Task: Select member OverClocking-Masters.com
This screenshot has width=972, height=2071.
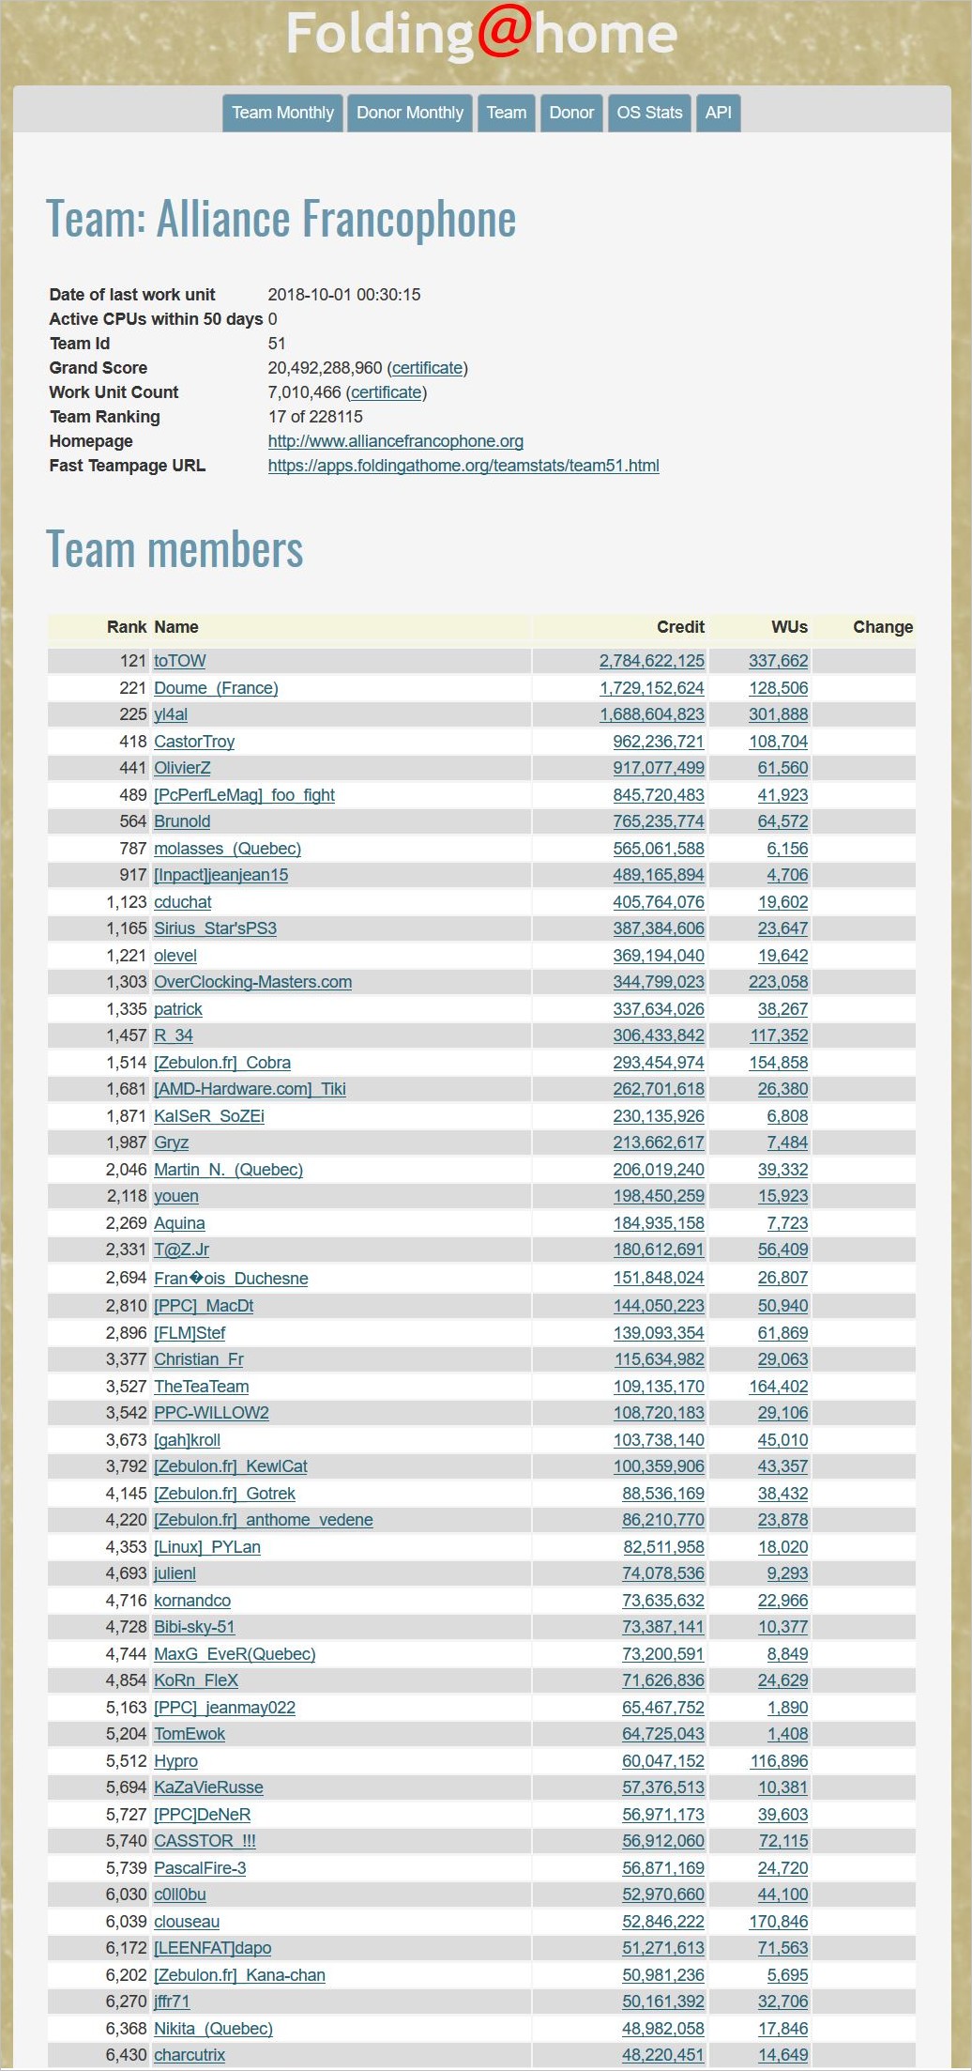Action: tap(252, 982)
